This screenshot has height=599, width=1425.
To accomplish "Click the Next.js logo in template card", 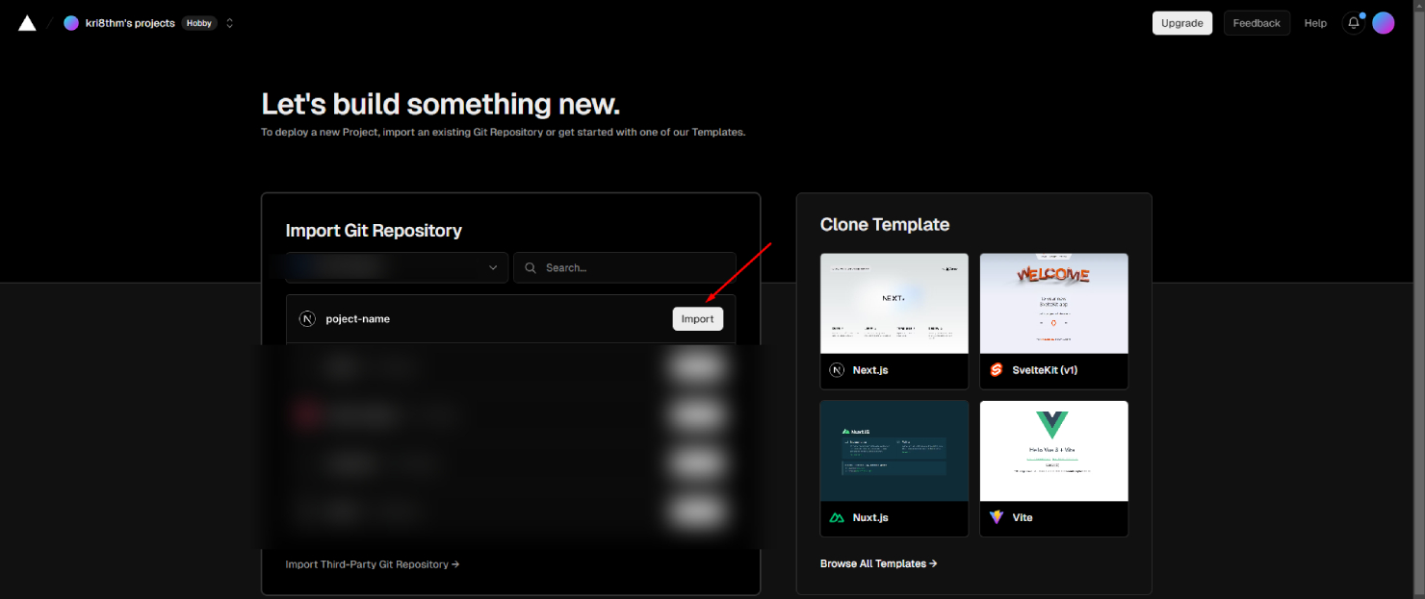I will 837,370.
